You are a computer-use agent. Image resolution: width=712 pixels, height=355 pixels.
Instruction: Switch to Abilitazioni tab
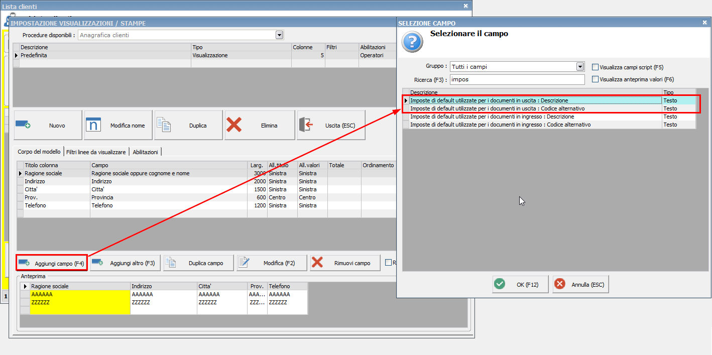tap(145, 152)
